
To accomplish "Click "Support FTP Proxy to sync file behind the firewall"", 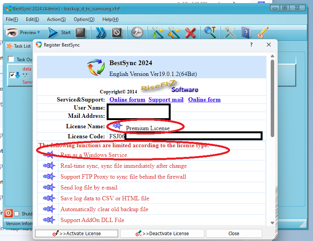I will point(123,177).
